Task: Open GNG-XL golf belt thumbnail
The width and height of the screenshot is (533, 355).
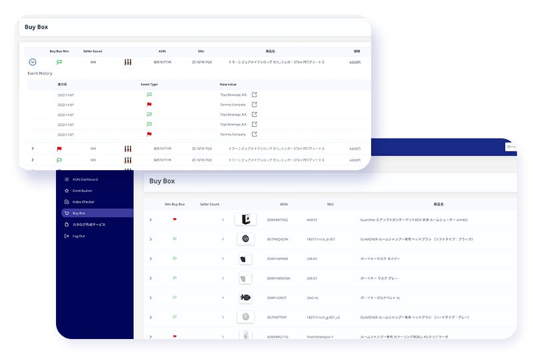Action: click(x=245, y=298)
